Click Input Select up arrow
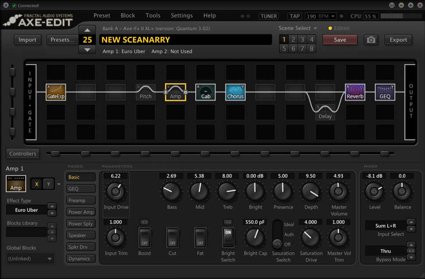Viewport: 425px width, 279px height. [x=411, y=222]
